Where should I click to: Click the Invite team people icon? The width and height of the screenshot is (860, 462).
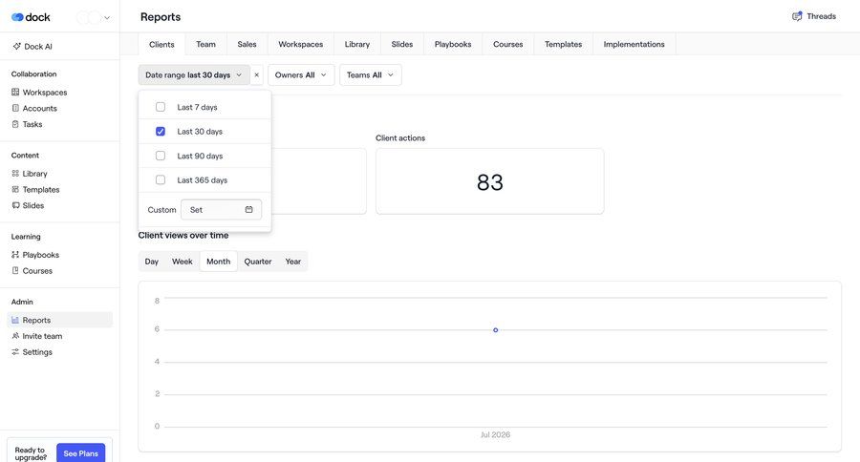tap(15, 335)
